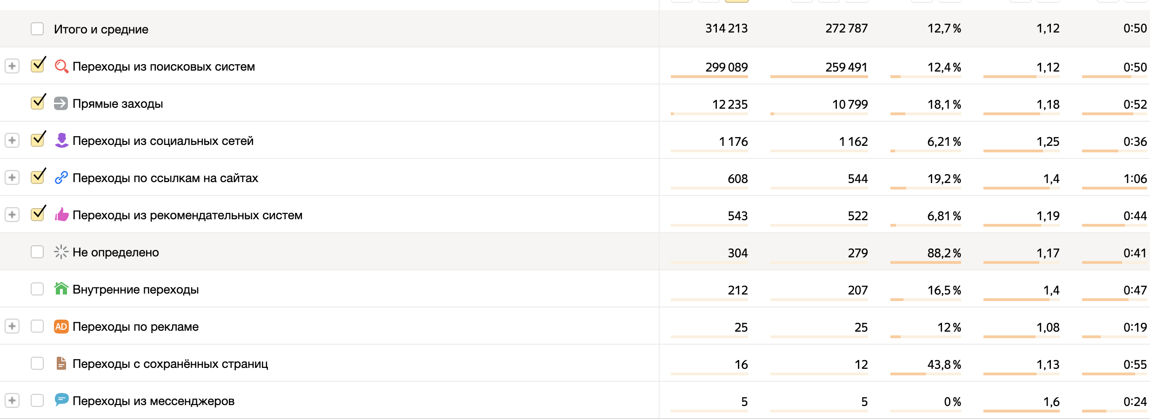Click the undefined source spinner icon
The image size is (1150, 419).
61,252
